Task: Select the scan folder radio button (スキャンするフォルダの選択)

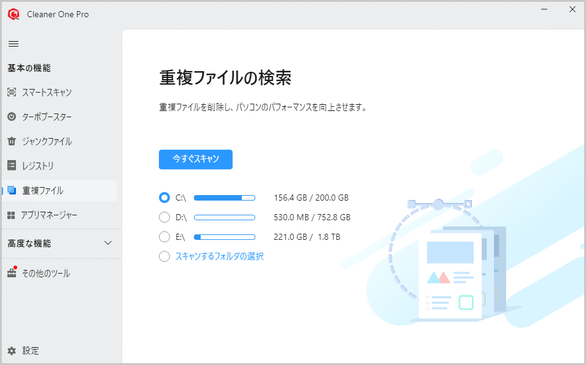Action: point(164,256)
